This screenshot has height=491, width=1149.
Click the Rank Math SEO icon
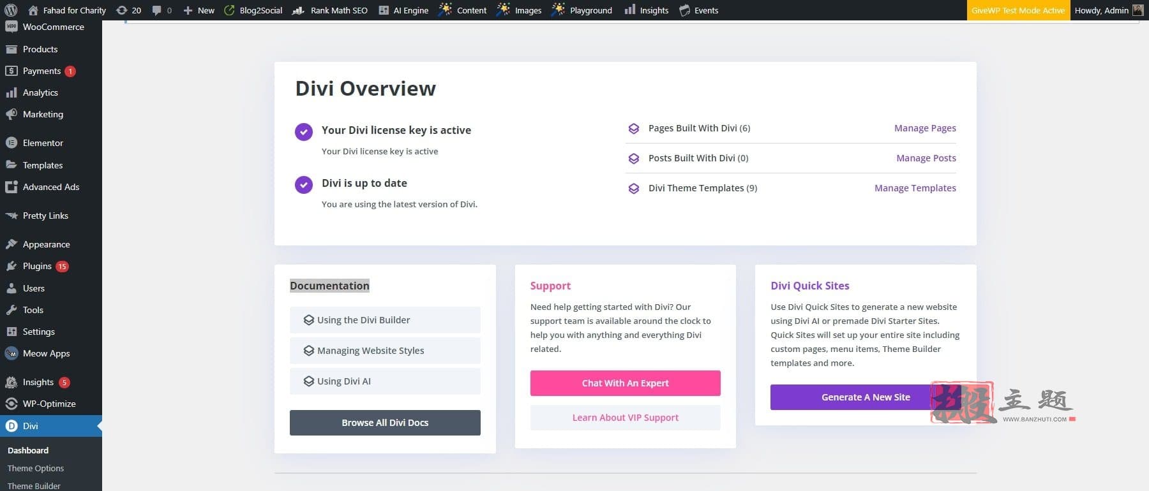pos(298,10)
